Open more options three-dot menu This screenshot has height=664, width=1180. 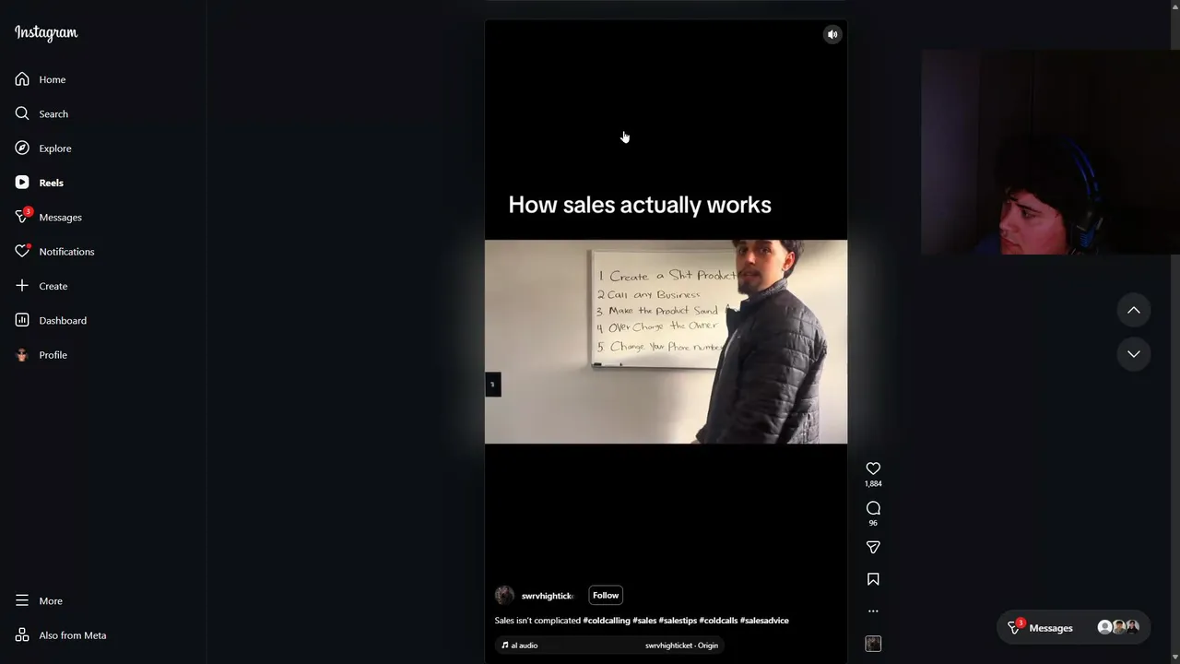[x=873, y=611]
